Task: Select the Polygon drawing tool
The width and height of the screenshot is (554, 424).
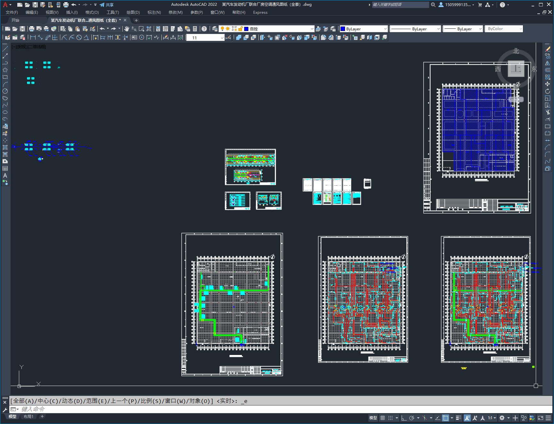Action: pyautogui.click(x=5, y=70)
